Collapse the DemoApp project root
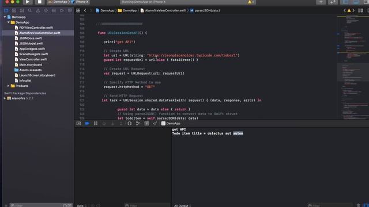Screen dimensions: 369x207 (x=5, y=17)
